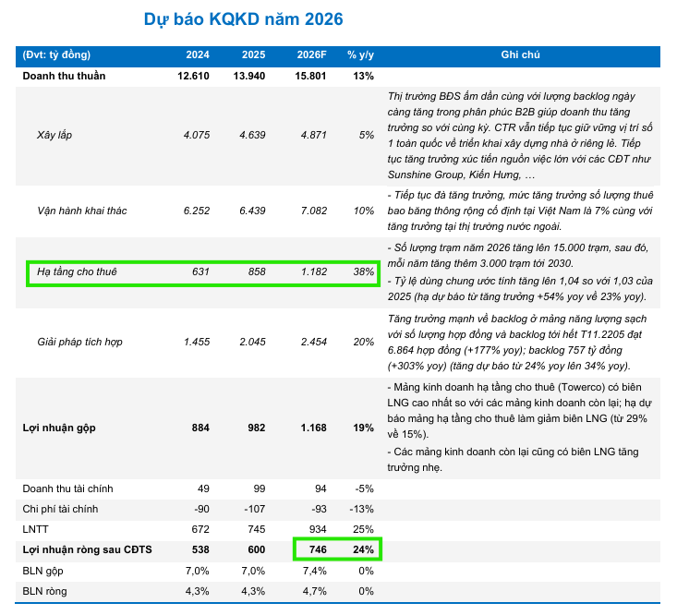Click the "Xây lắp" row label
677x615 pixels.
54,135
